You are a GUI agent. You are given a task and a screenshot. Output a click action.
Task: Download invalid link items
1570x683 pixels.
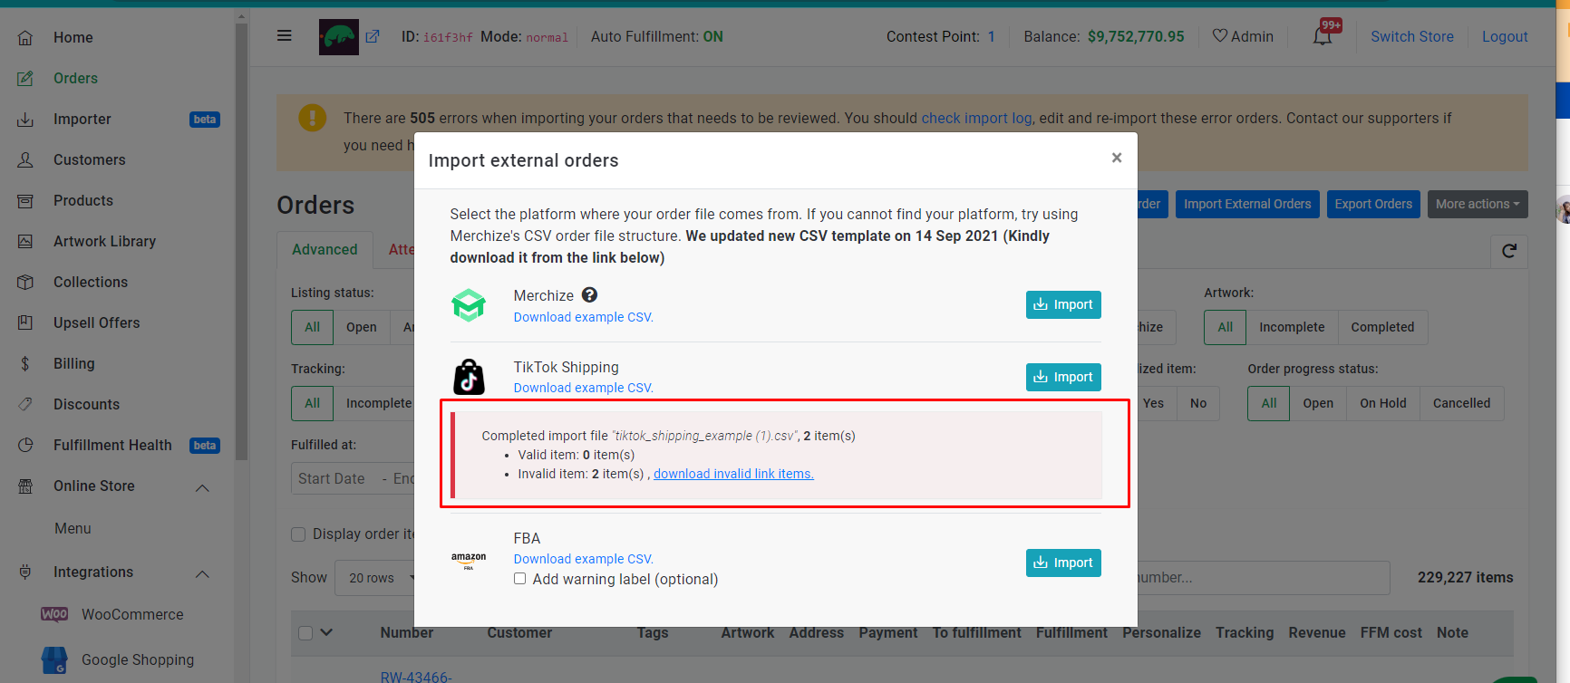(733, 474)
